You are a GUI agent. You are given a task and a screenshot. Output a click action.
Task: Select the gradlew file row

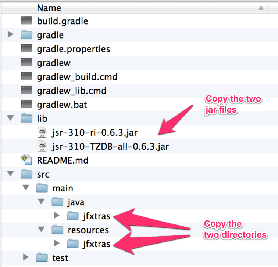click(x=54, y=63)
